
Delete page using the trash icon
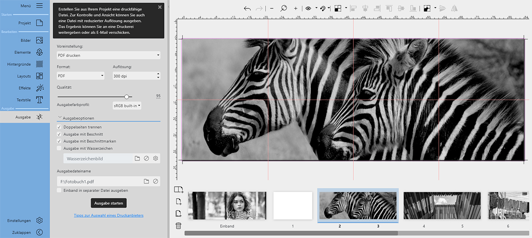178,226
